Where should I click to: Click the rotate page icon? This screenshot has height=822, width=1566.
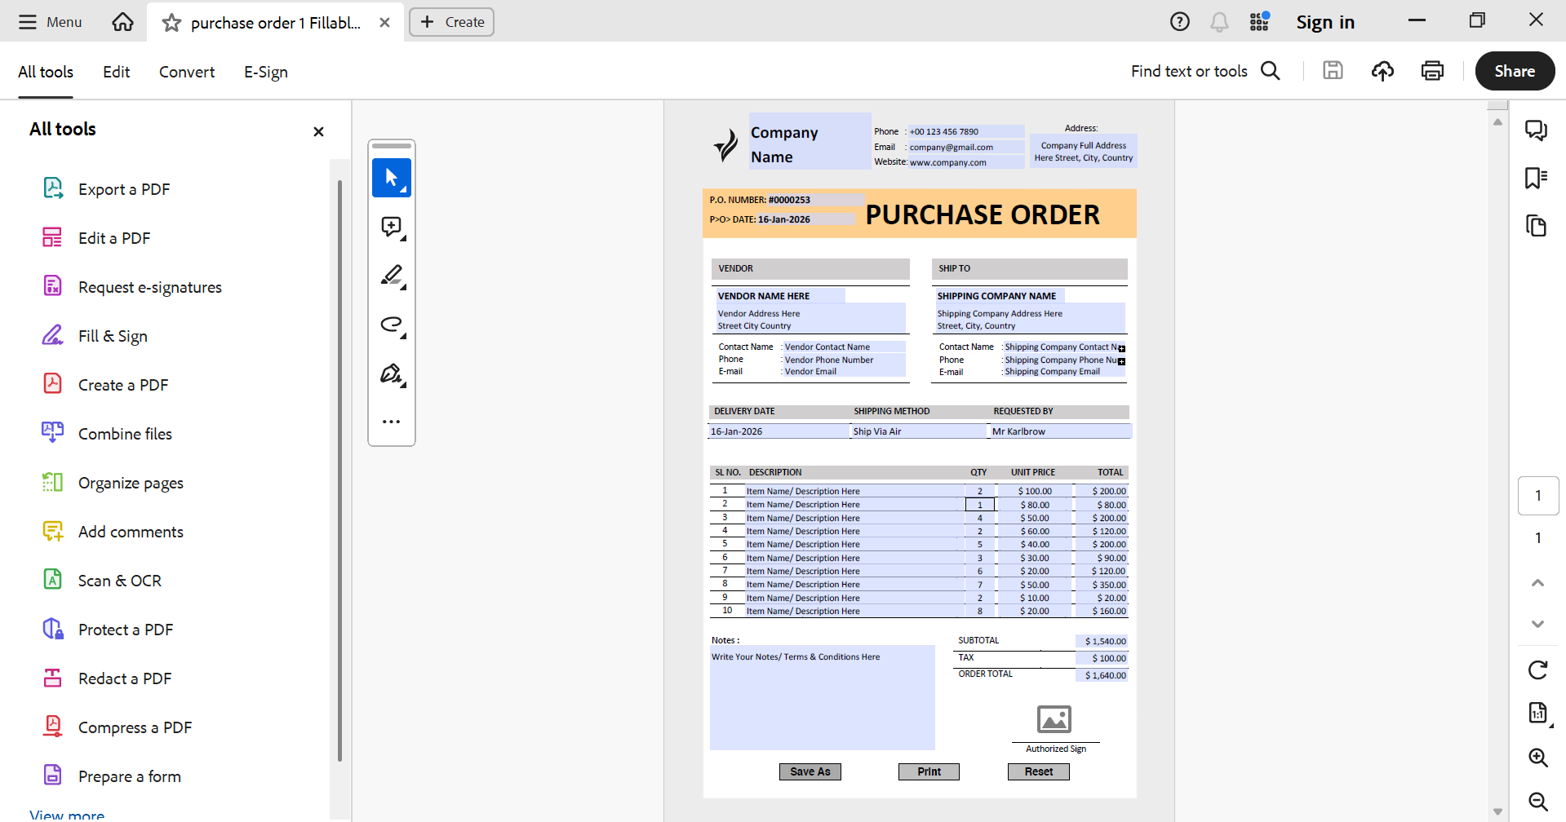(1537, 670)
